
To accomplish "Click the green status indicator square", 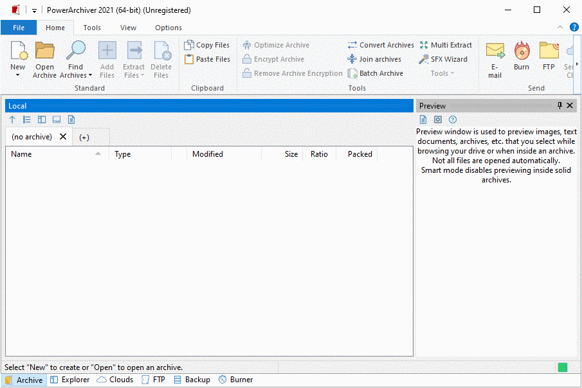I will pyautogui.click(x=563, y=367).
